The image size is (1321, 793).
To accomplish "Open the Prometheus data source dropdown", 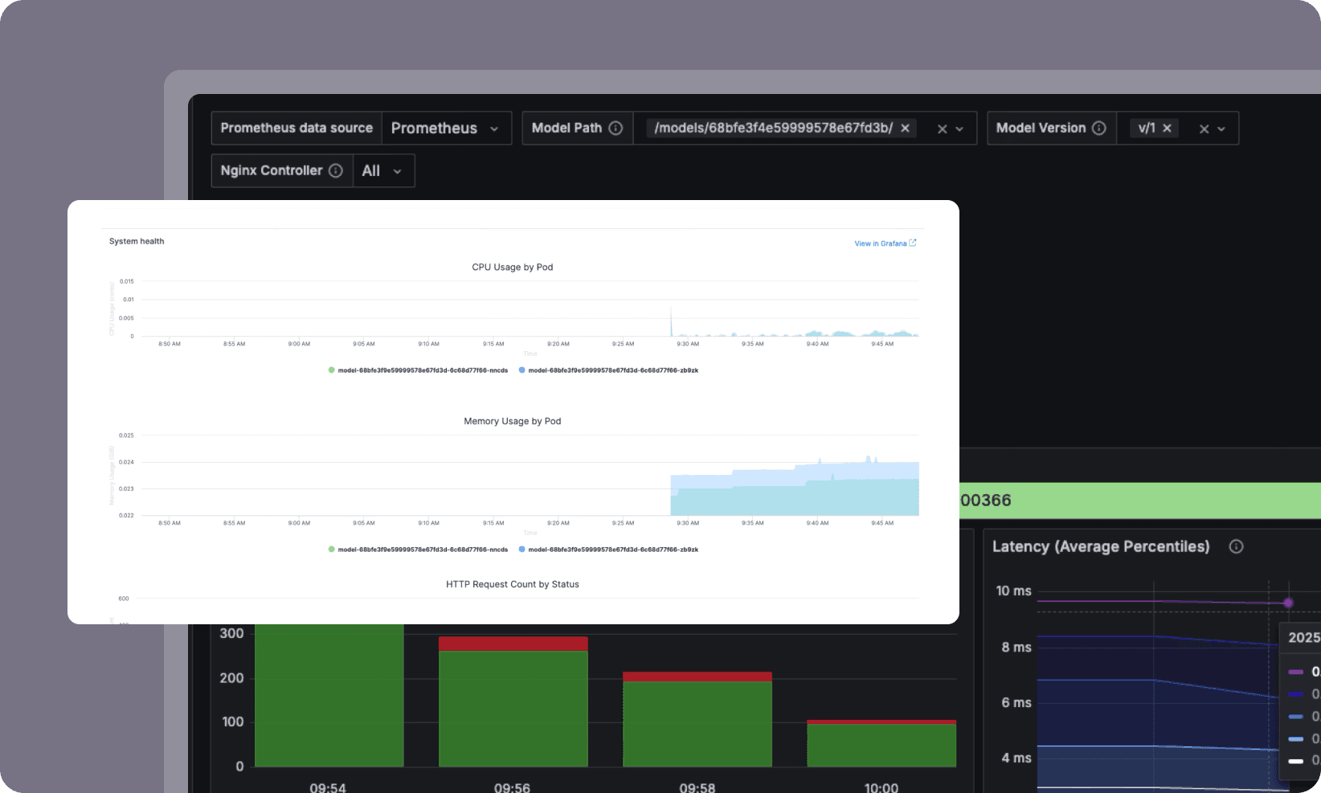I will [x=446, y=128].
